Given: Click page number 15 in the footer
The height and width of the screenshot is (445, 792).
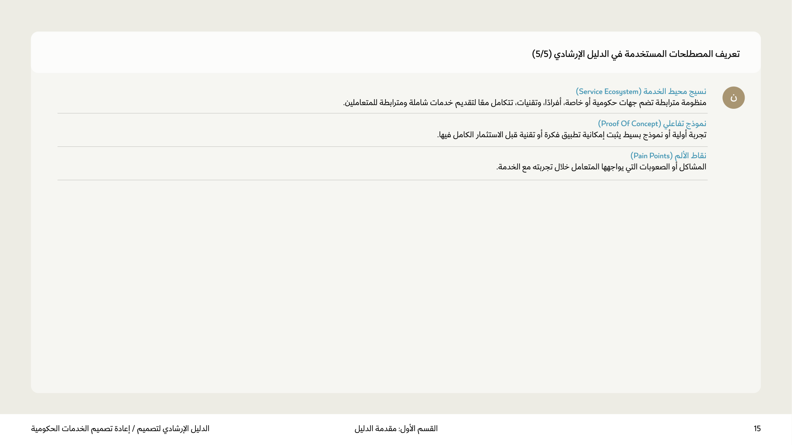Looking at the screenshot, I should click(x=757, y=428).
